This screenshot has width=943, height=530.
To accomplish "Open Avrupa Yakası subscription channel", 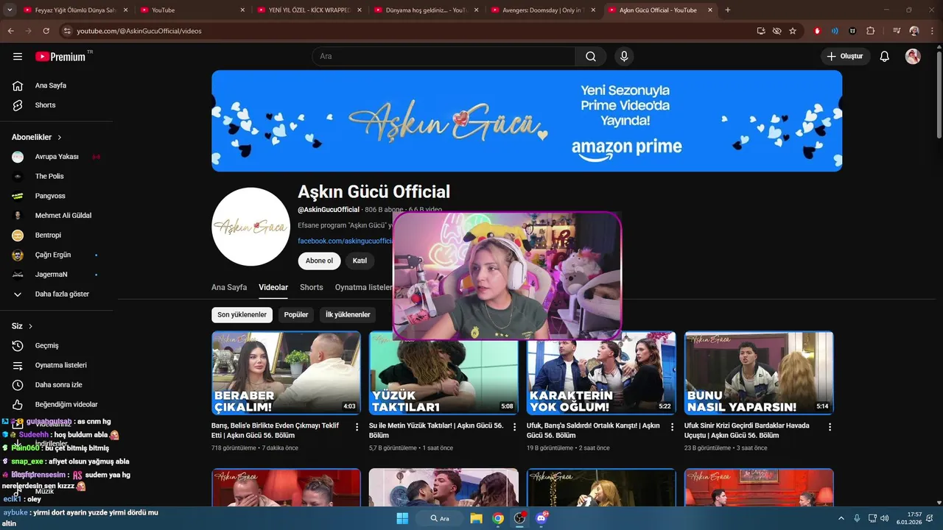I will point(56,157).
